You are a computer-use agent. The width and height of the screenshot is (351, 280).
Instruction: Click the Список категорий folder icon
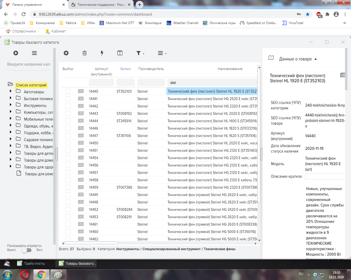tap(10, 84)
